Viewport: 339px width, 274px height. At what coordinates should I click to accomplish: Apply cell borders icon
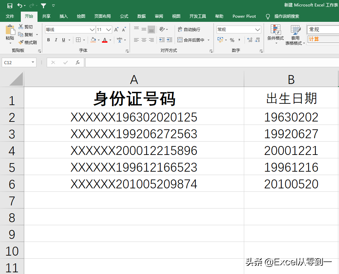pos(78,40)
